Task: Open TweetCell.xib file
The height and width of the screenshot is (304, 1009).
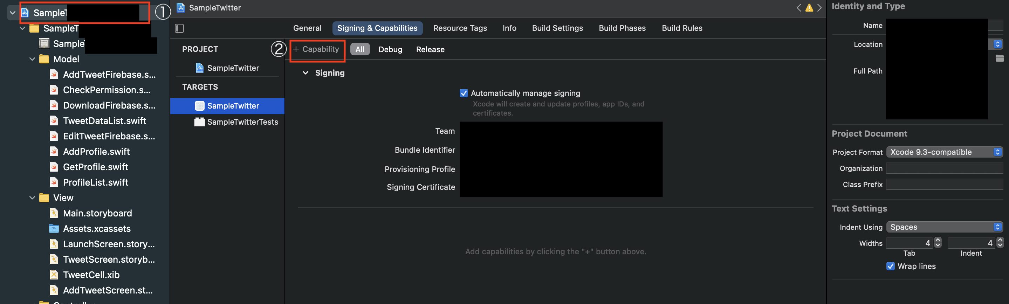Action: [91, 275]
